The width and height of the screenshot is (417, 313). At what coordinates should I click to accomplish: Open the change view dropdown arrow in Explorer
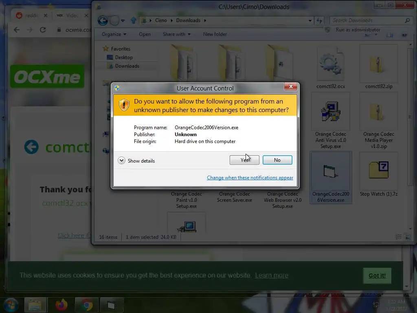pos(376,35)
